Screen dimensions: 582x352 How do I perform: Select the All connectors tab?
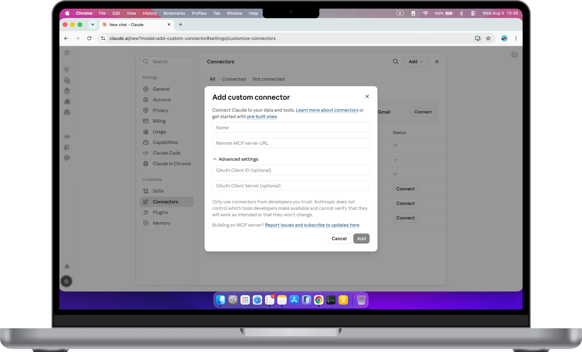(212, 79)
